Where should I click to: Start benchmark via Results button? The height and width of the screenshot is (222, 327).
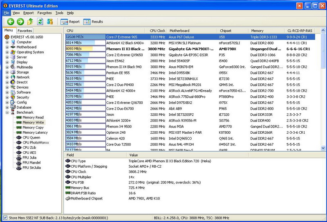click(x=93, y=22)
